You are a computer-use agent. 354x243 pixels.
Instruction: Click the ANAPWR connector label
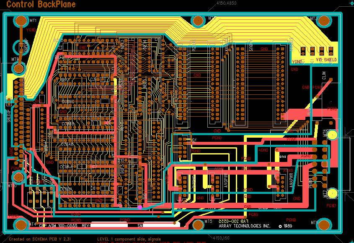291,180
